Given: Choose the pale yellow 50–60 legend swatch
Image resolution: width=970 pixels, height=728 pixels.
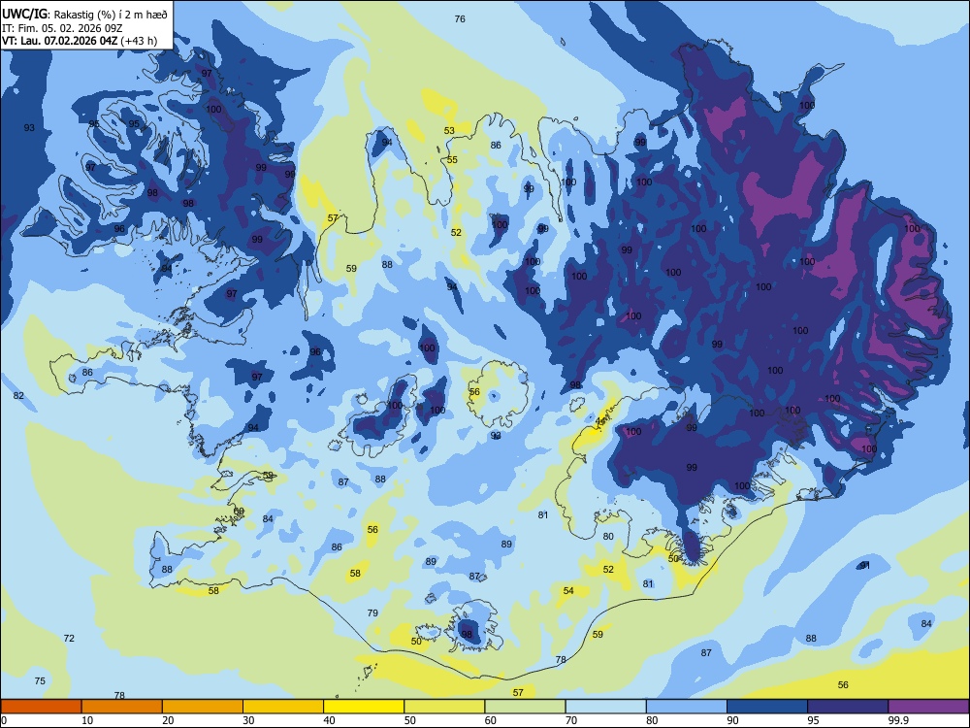Looking at the screenshot, I should point(444,707).
